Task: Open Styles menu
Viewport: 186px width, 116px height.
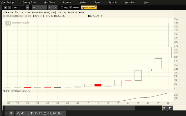Action: (x=98, y=2)
